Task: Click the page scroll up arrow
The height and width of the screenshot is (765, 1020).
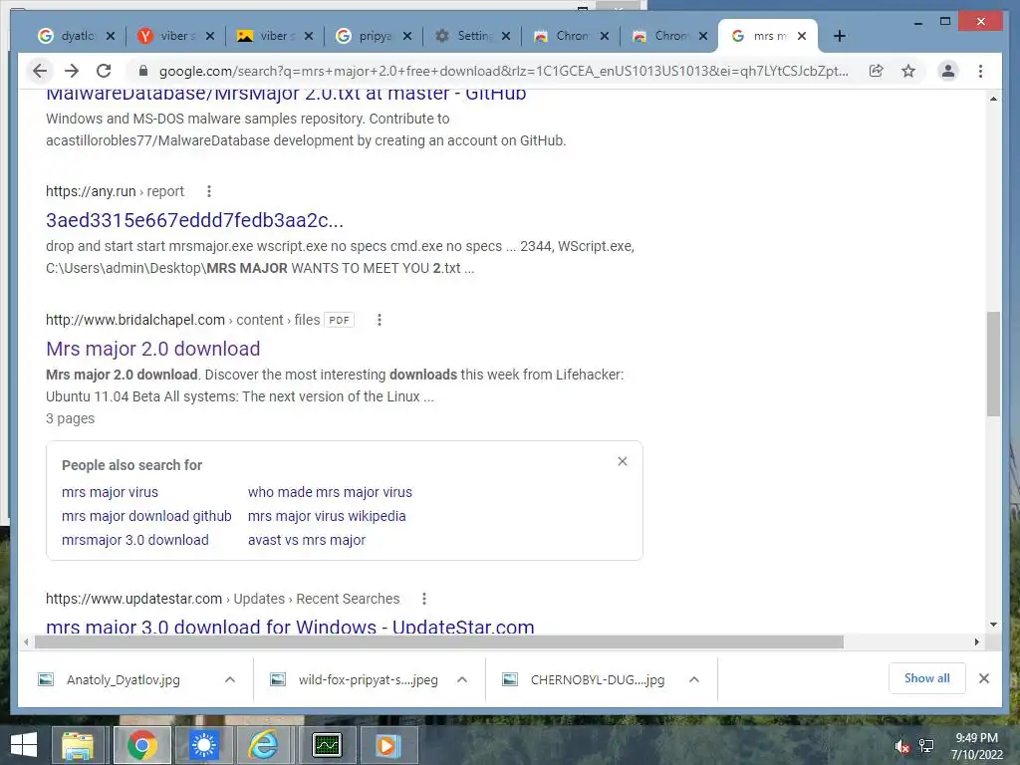Action: [x=993, y=99]
